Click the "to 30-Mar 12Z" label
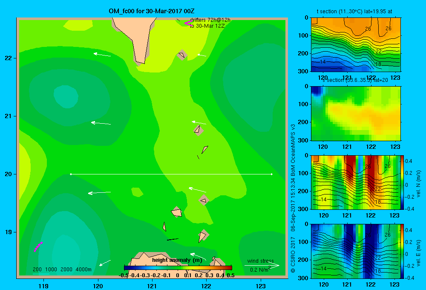Screen dimensions: 426x290 coord(207,26)
